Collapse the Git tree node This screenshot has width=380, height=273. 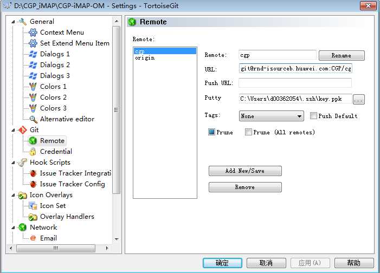13,130
